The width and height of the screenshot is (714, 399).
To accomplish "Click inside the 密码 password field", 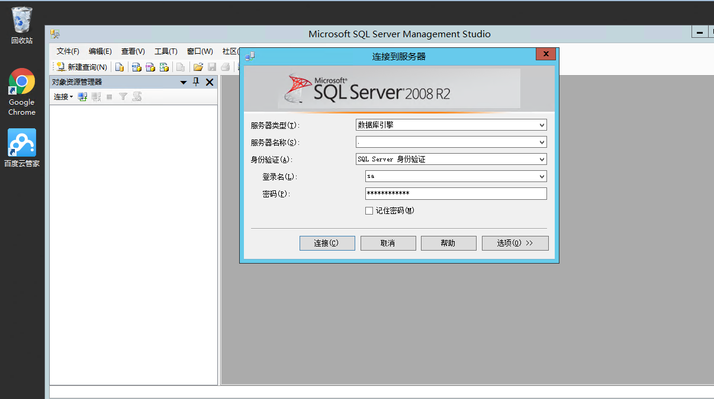I will [x=456, y=193].
